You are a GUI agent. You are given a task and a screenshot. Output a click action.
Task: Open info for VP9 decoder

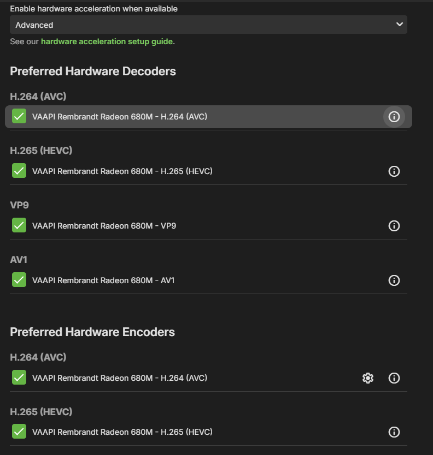[394, 226]
